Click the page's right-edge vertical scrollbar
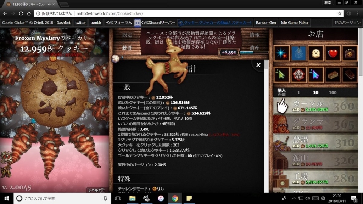 point(361,52)
